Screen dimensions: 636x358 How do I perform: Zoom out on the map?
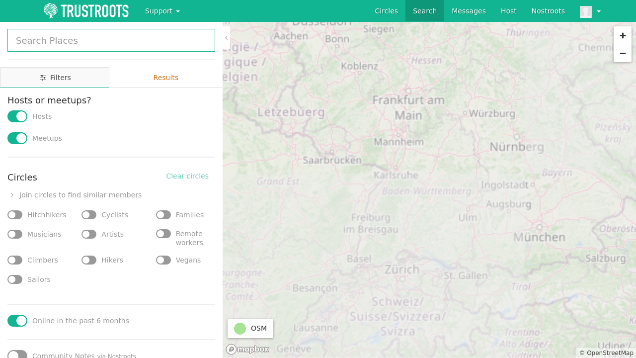623,53
